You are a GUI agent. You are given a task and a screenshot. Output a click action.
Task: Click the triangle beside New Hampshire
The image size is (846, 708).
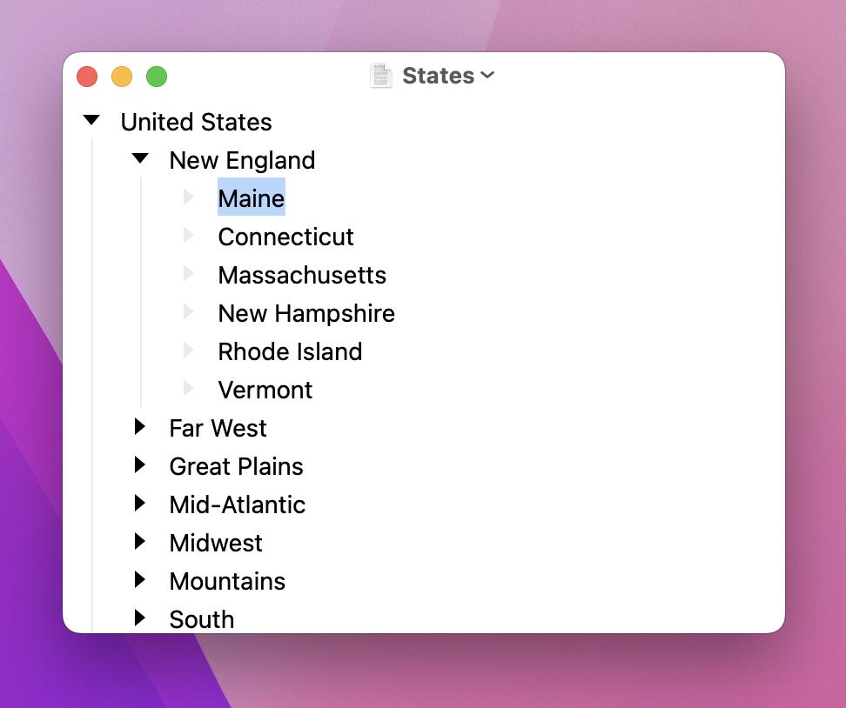(x=188, y=311)
